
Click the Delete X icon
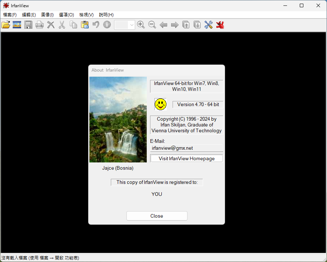pyautogui.click(x=51, y=25)
